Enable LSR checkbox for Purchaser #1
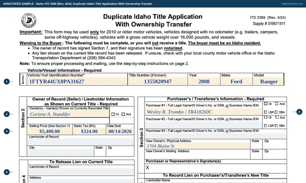This screenshot has height=183, width=306. (x=265, y=112)
